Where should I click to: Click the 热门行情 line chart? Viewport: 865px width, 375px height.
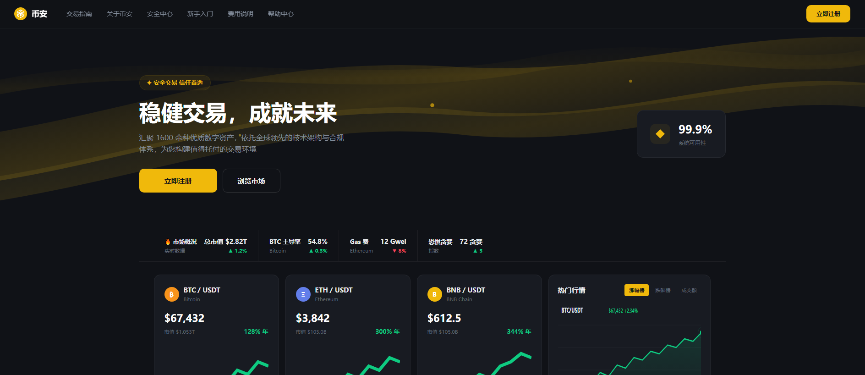tap(629, 349)
